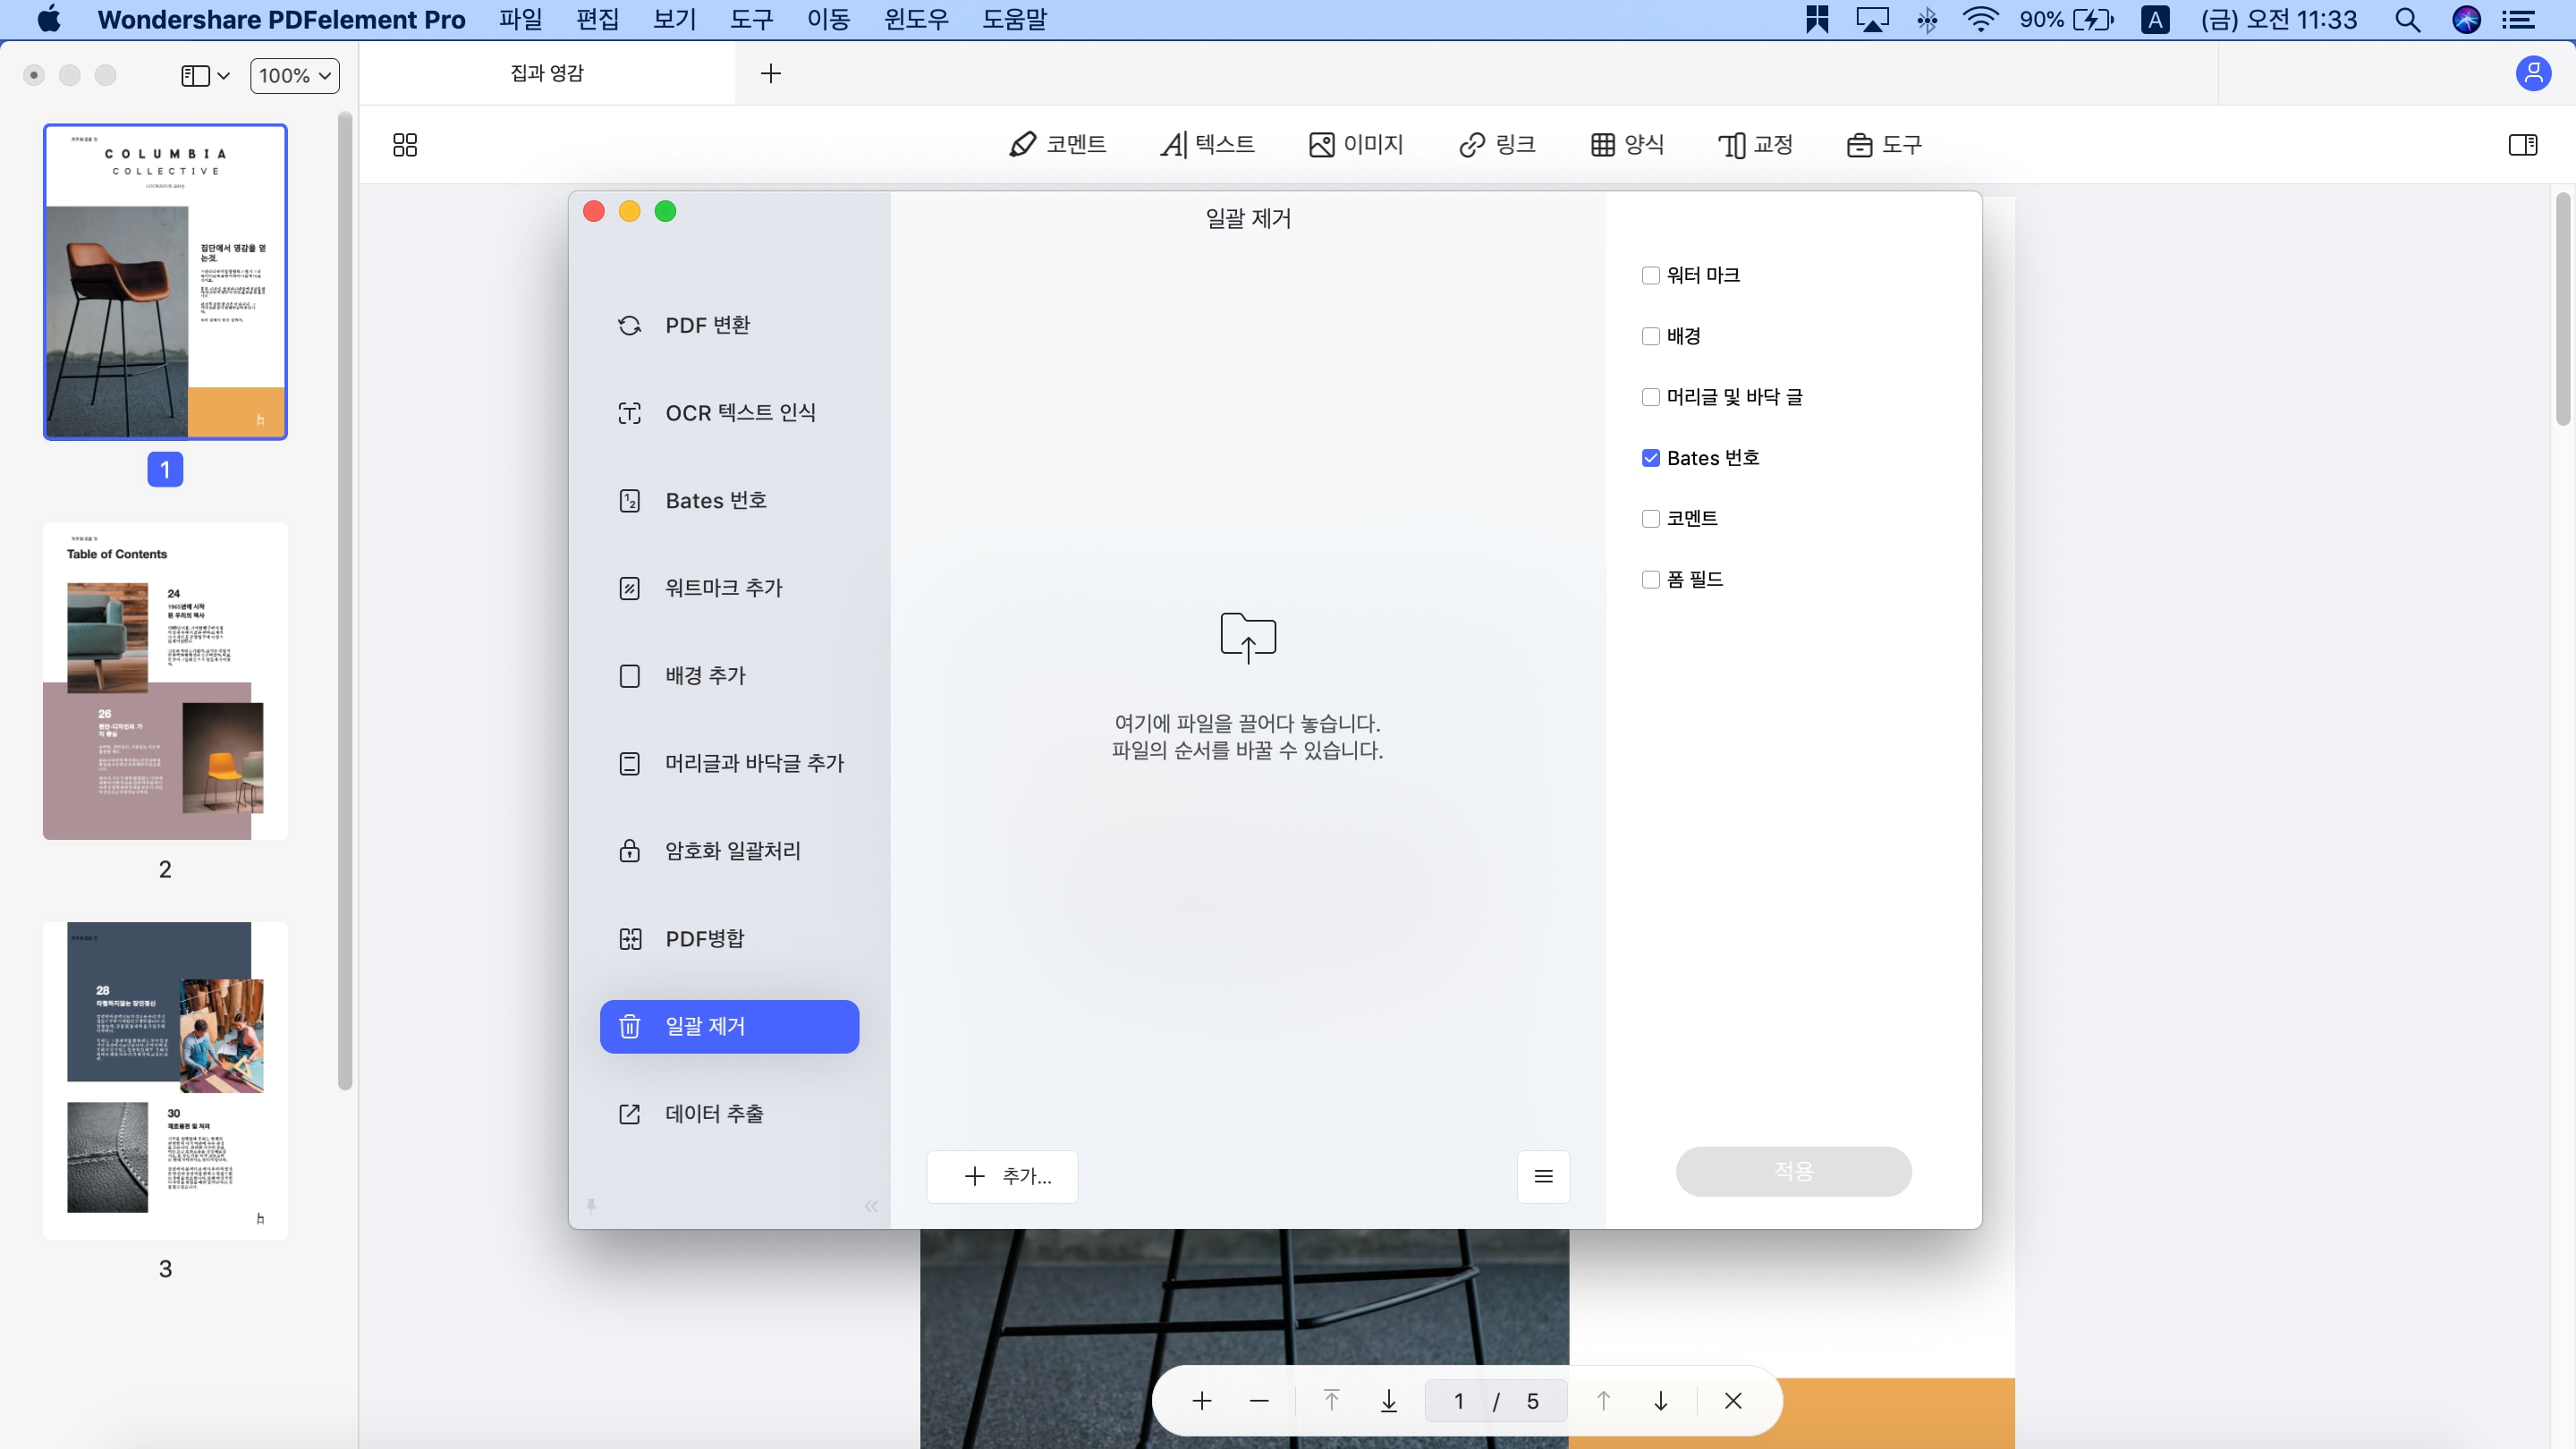Toggle the 워터 마크 checkbox
The image size is (2576, 1449).
click(x=1650, y=275)
